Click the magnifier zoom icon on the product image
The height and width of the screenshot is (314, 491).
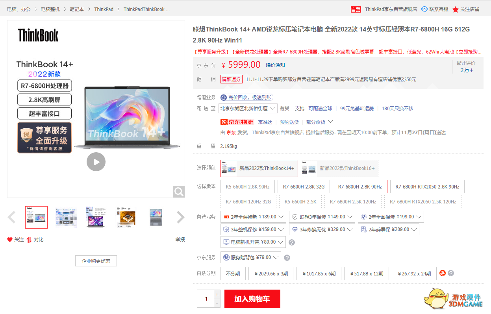(x=178, y=192)
